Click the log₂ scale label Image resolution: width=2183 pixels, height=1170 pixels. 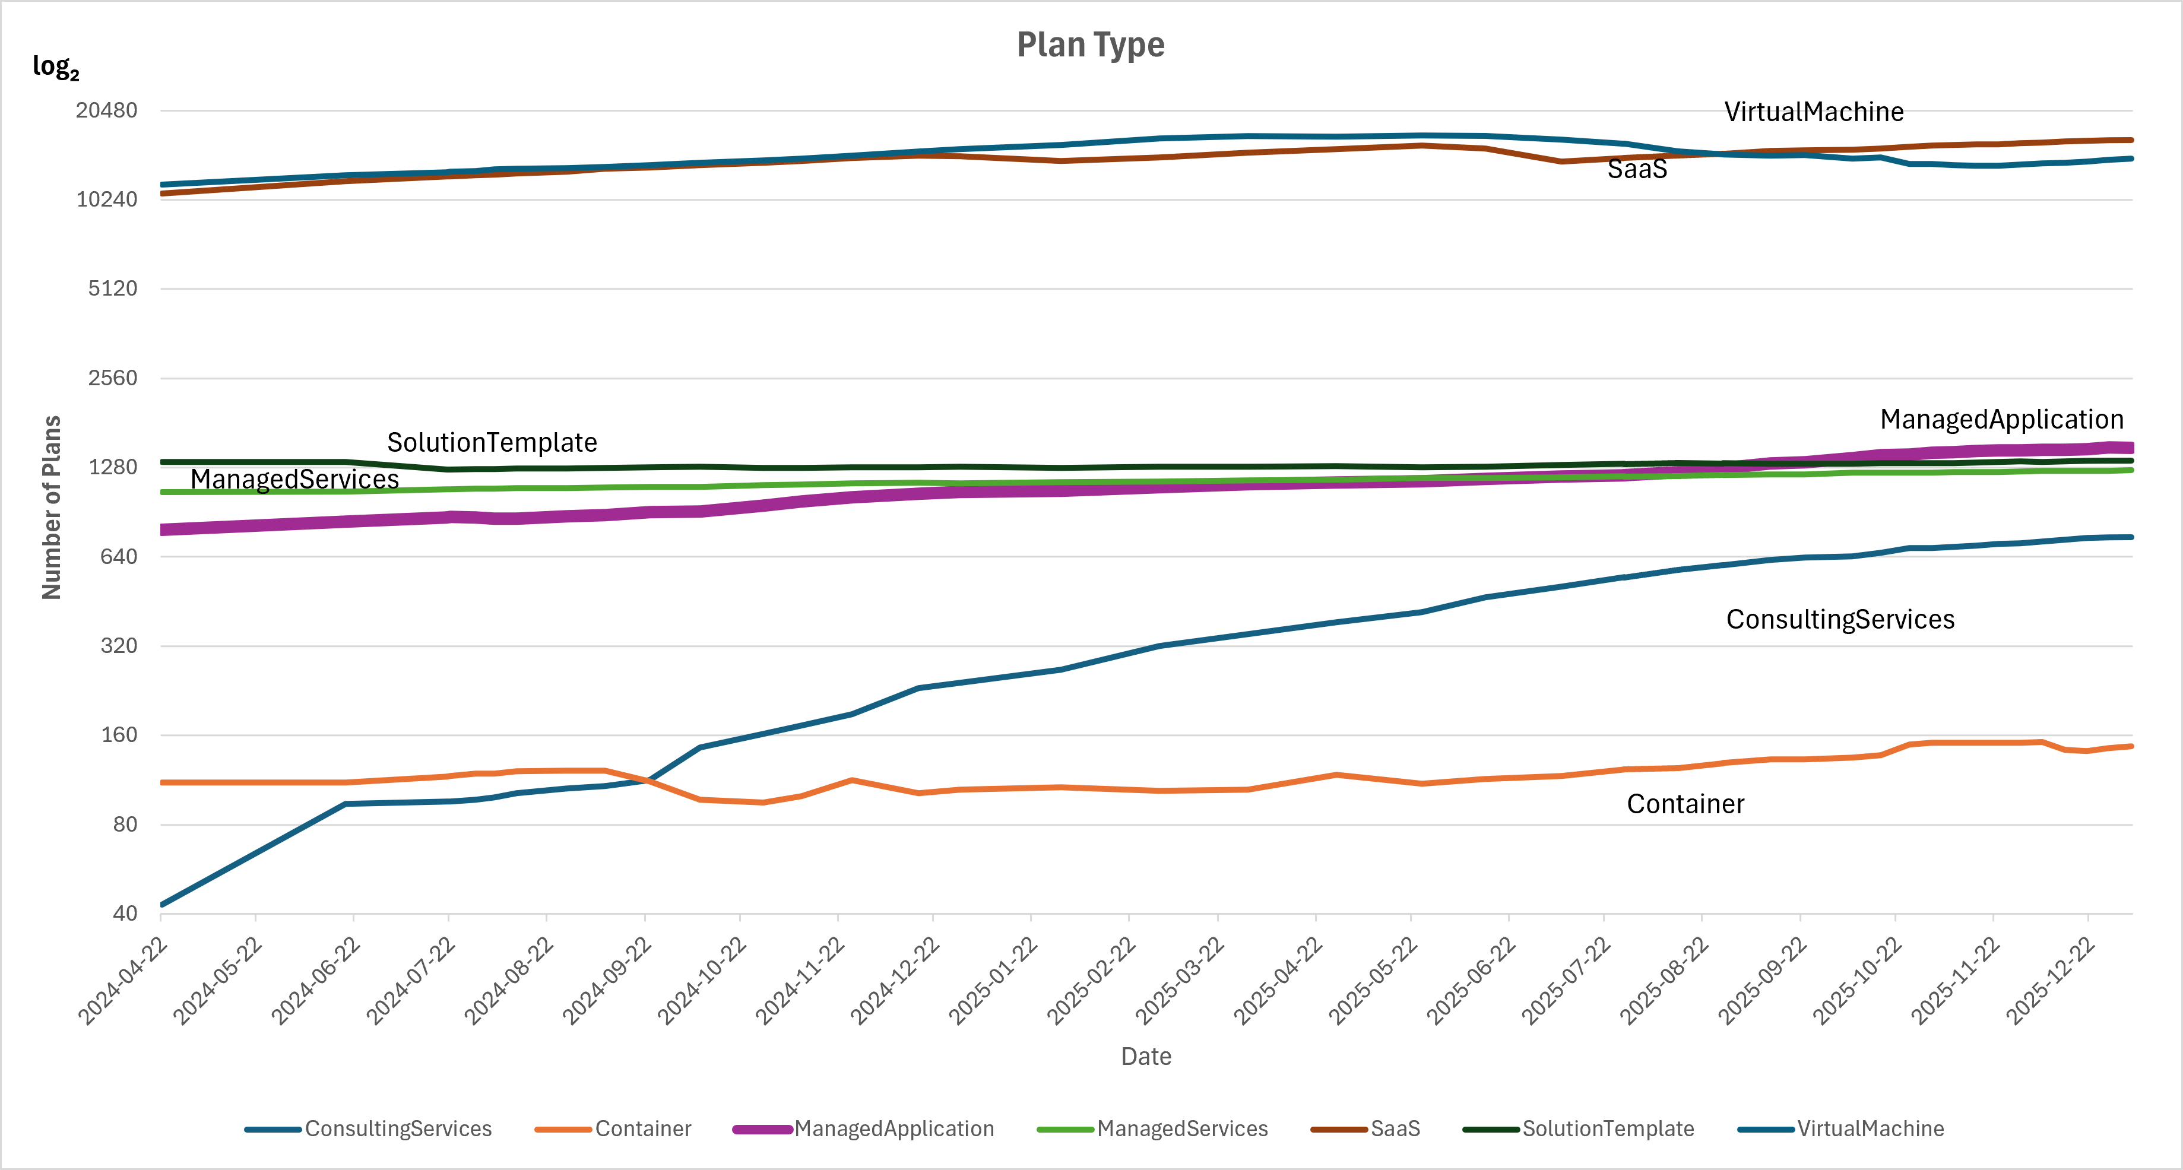(56, 66)
